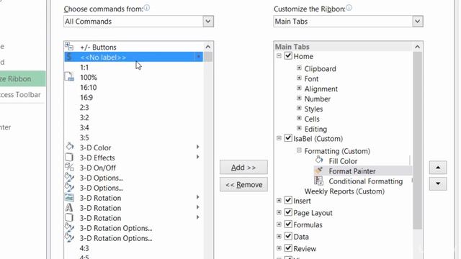
Task: Click the second 3-D Options icon
Action: 69,187
